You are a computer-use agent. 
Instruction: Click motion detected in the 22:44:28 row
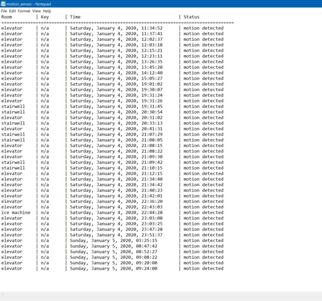tap(203, 213)
